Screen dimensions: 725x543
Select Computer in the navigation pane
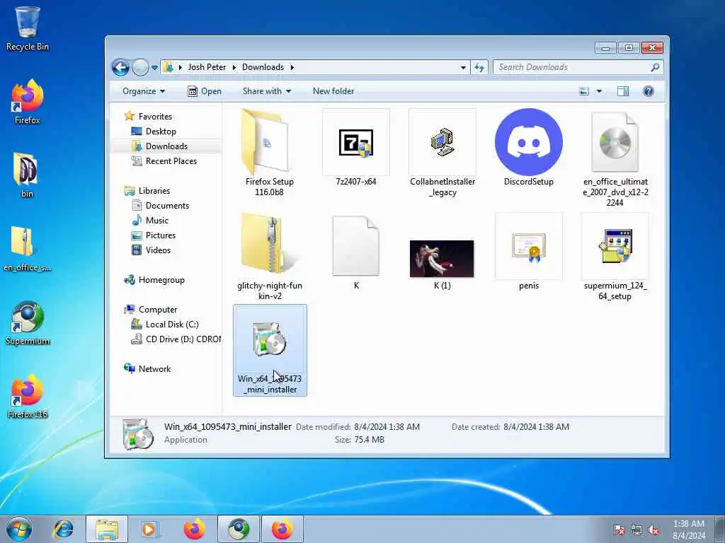[x=158, y=310]
